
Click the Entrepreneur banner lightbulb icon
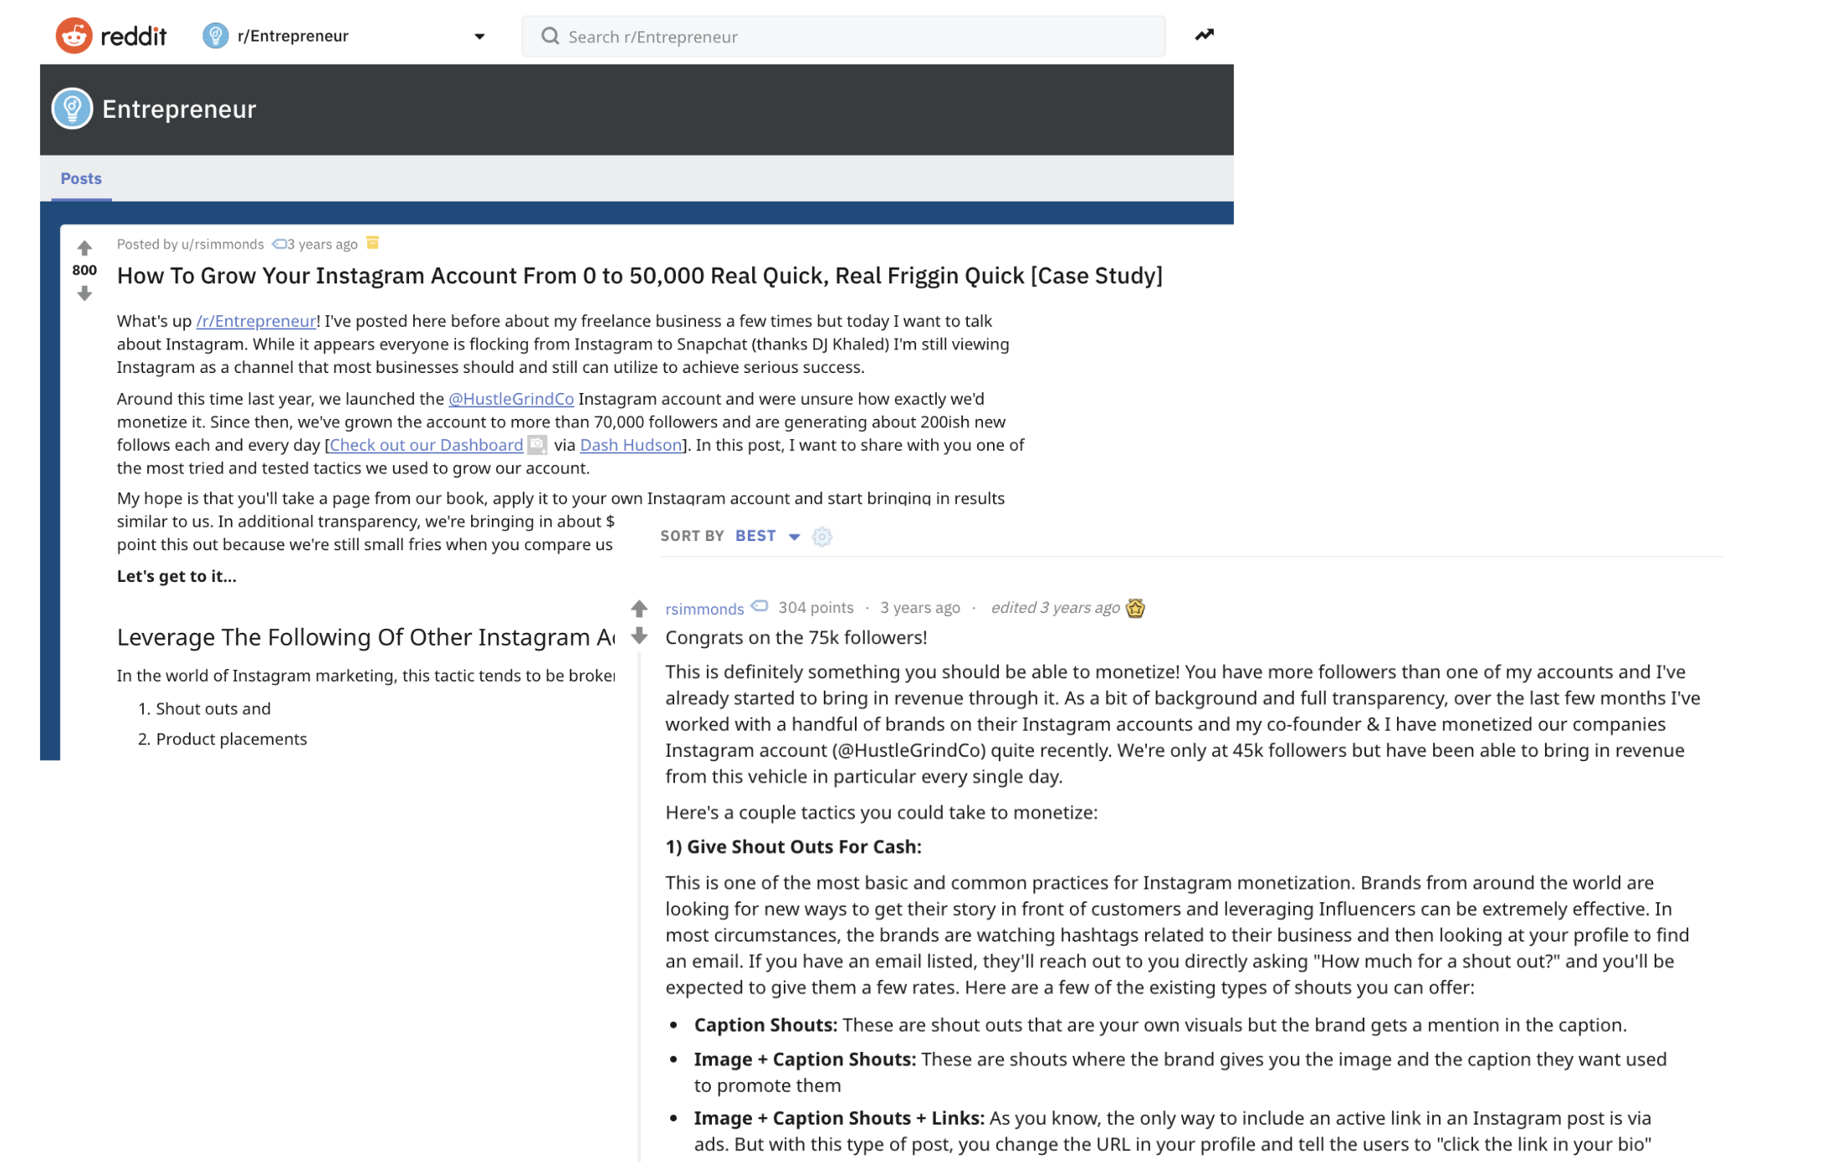point(73,109)
